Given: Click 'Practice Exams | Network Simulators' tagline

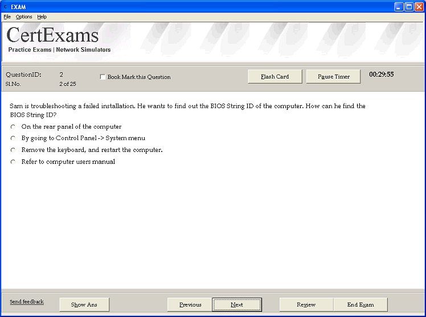Looking at the screenshot, I should coord(59,50).
